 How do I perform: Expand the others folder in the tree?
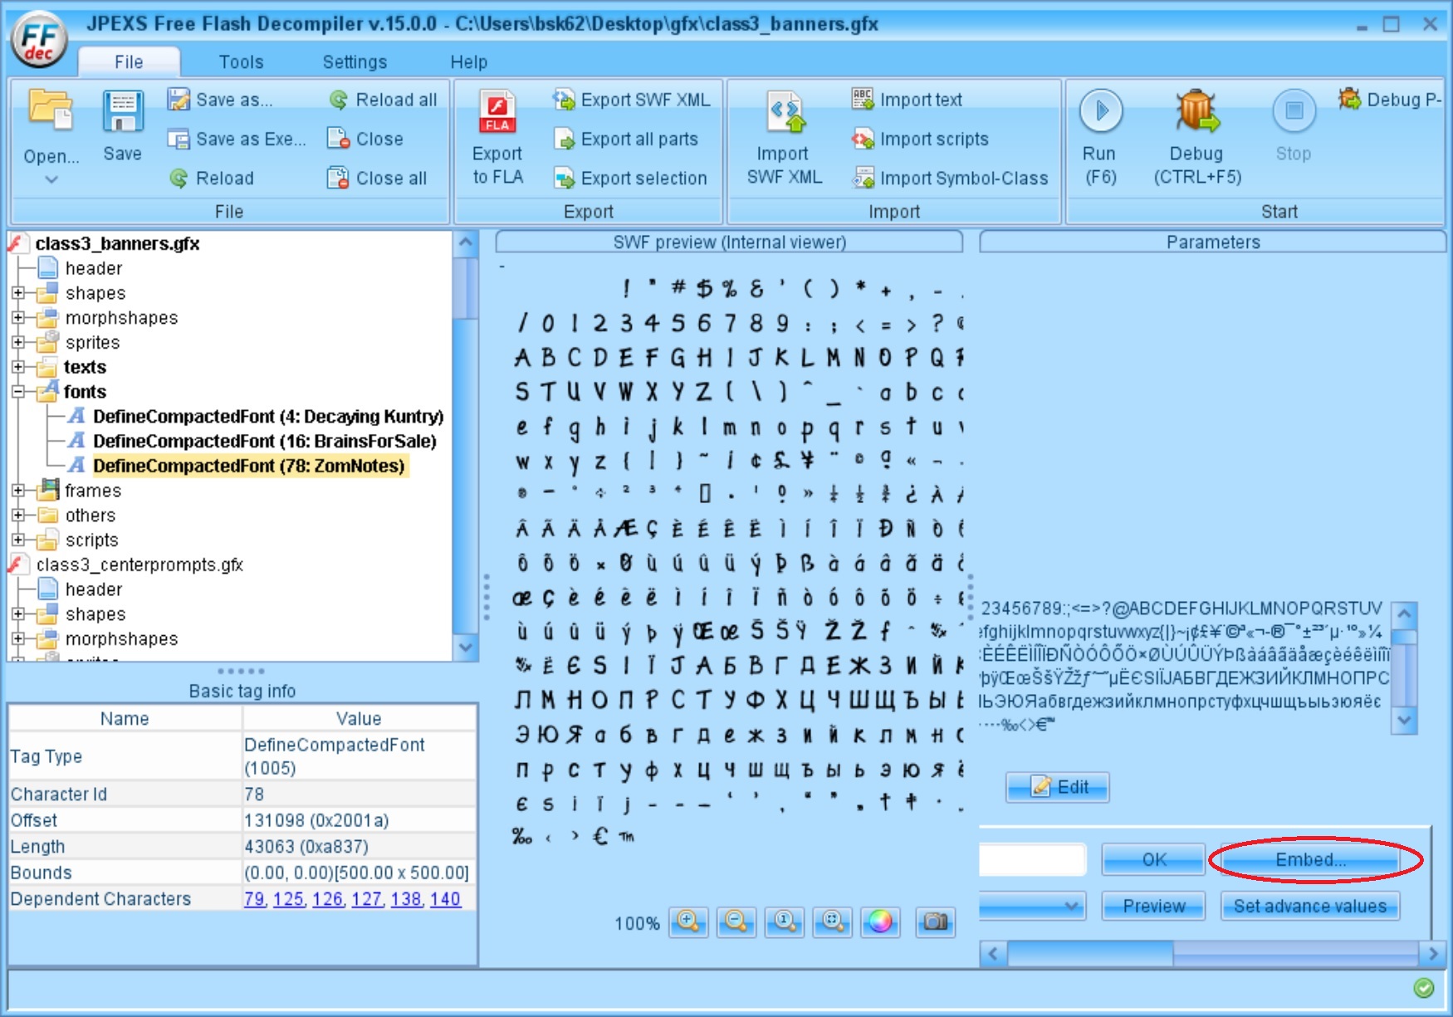(18, 516)
